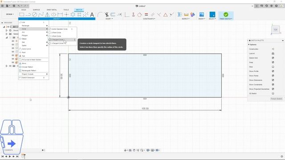Screen dimensions: 285x160
Task: Click the timeline Play button
Action: 10,156
